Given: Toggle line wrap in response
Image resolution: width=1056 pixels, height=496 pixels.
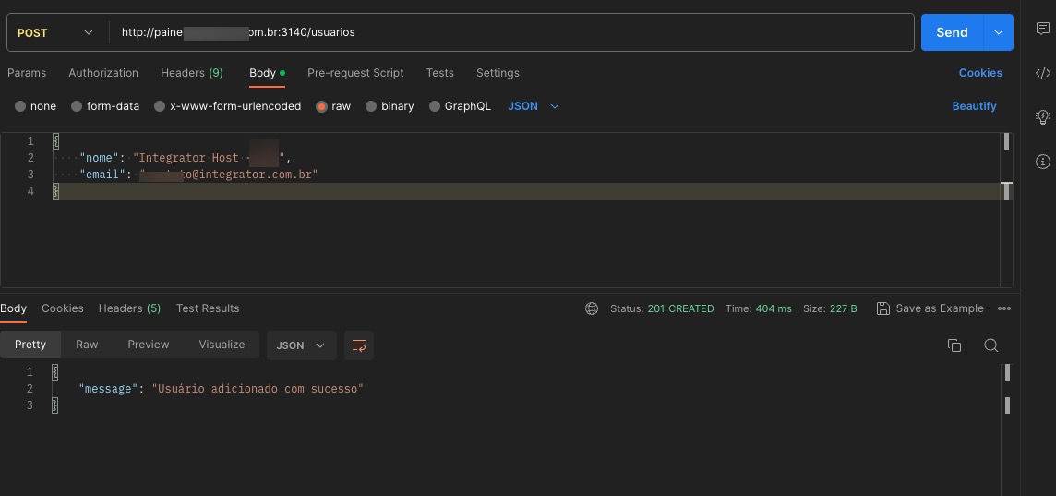Looking at the screenshot, I should [x=359, y=345].
